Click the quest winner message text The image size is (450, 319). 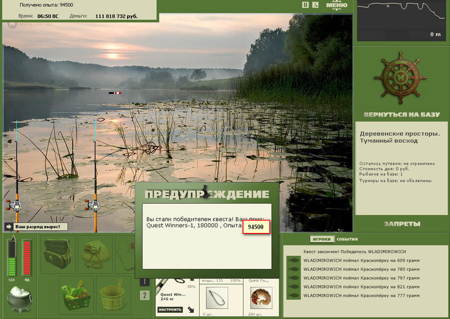(205, 222)
